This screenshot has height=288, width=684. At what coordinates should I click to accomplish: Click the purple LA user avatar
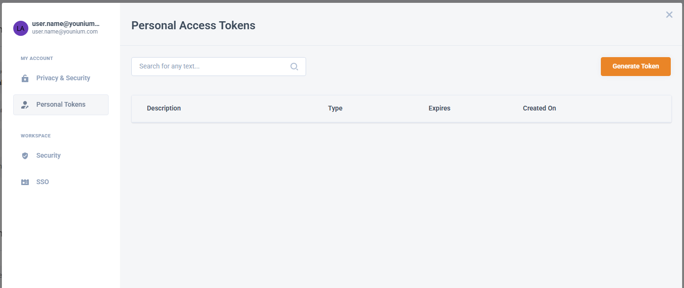pyautogui.click(x=21, y=28)
